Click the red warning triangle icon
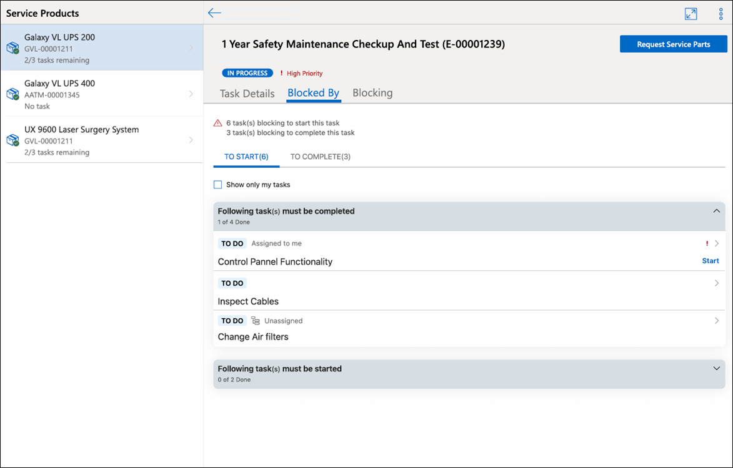 coord(217,123)
